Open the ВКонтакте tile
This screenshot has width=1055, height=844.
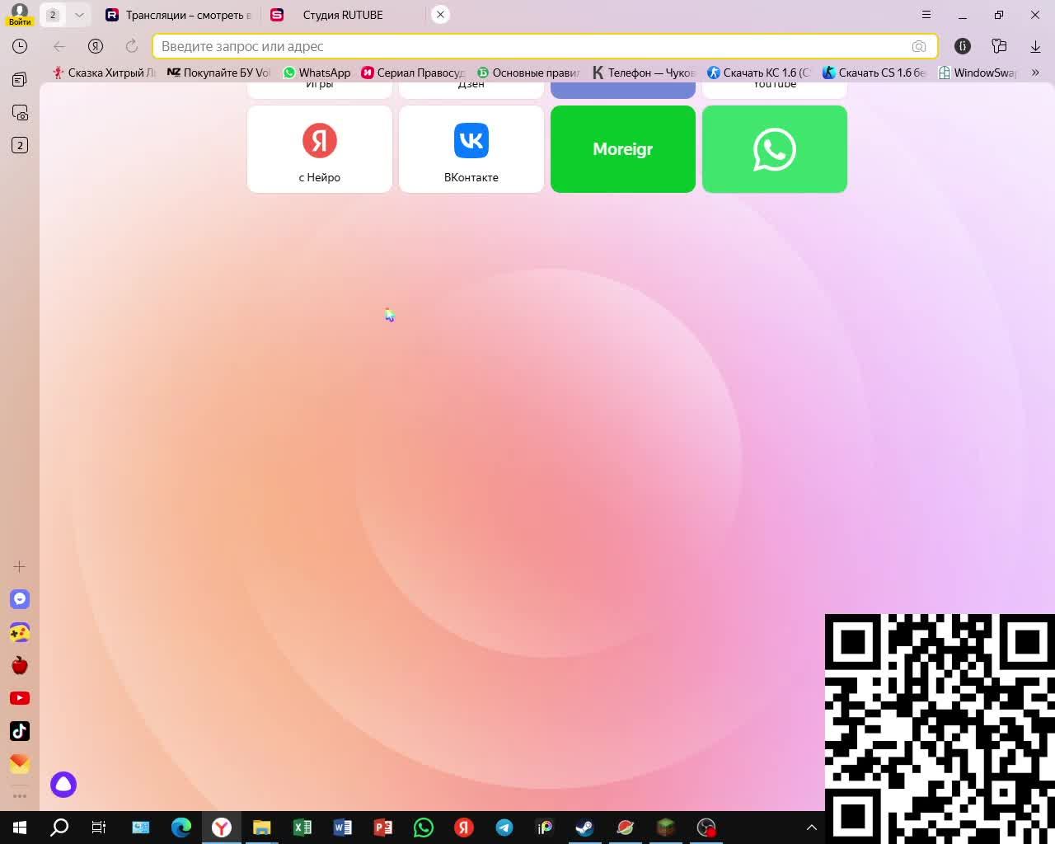tap(471, 149)
